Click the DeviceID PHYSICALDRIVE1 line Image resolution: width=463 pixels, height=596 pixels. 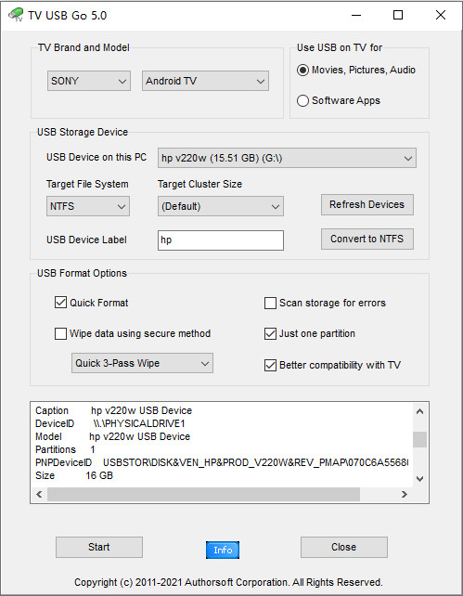tap(110, 423)
